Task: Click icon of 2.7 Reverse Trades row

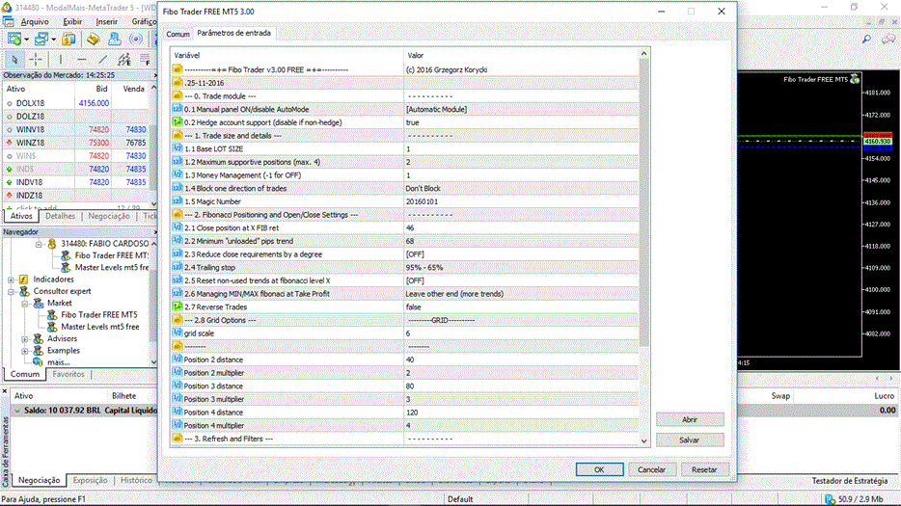Action: click(177, 306)
